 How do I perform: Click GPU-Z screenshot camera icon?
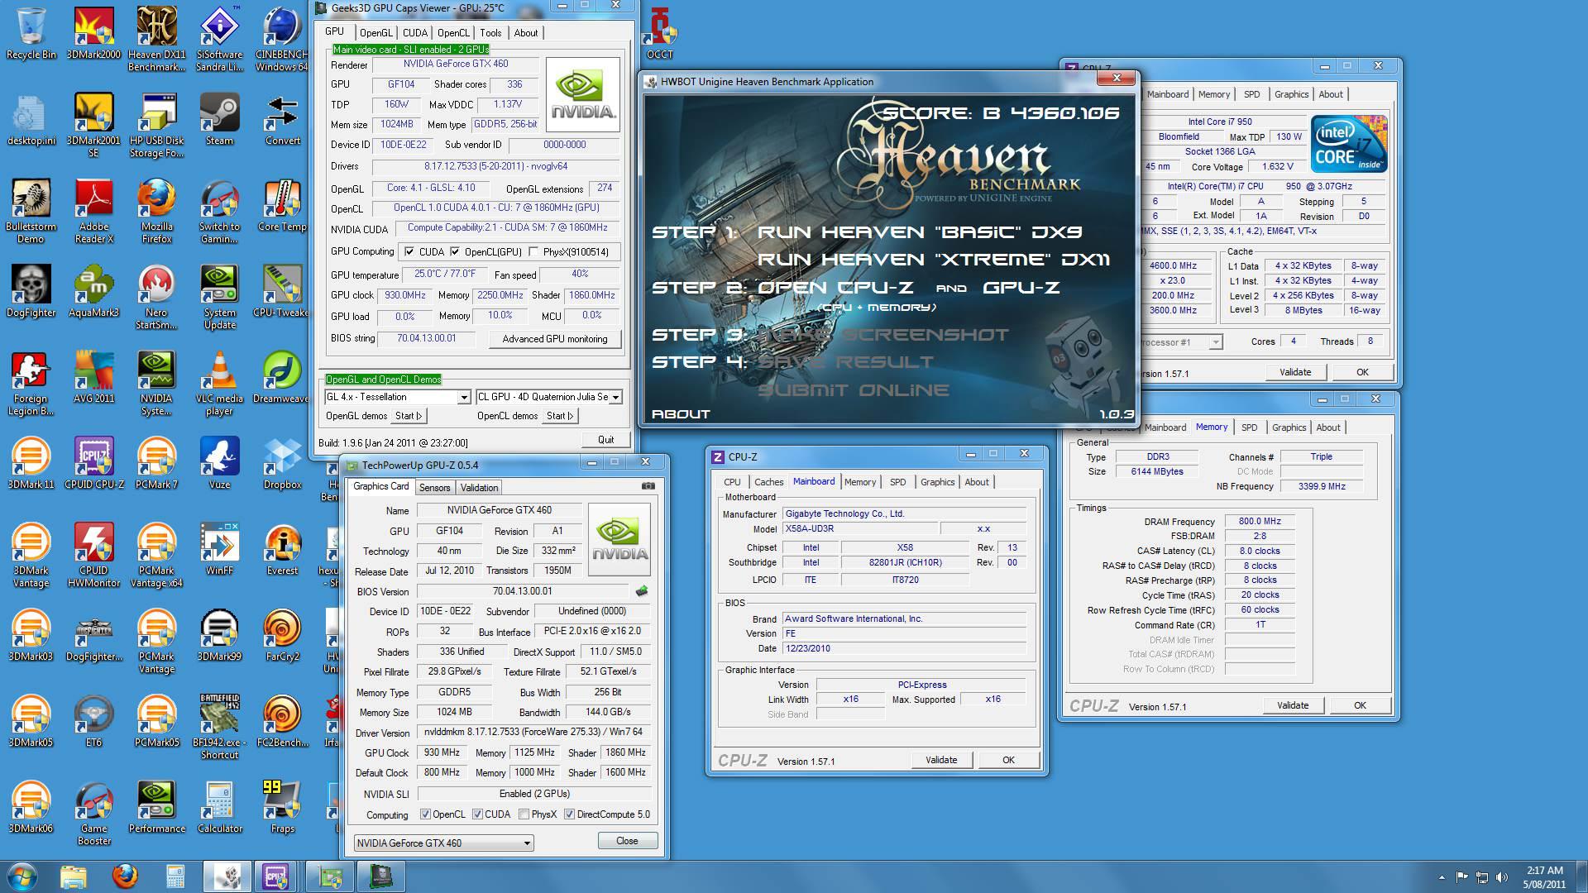click(648, 486)
